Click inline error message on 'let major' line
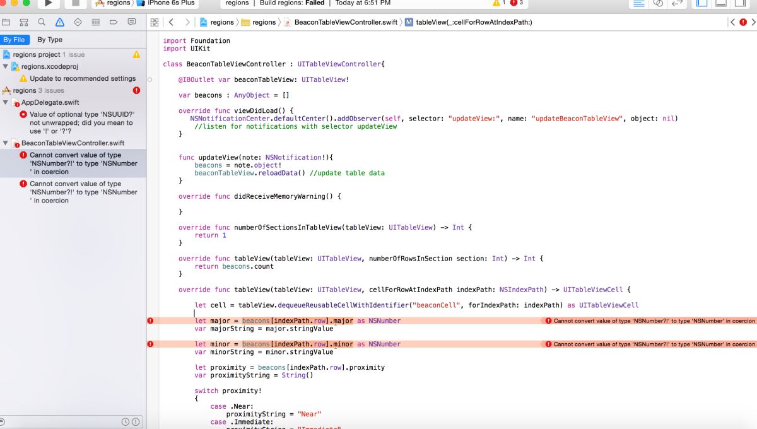Viewport: 757px width, 429px height. 650,321
